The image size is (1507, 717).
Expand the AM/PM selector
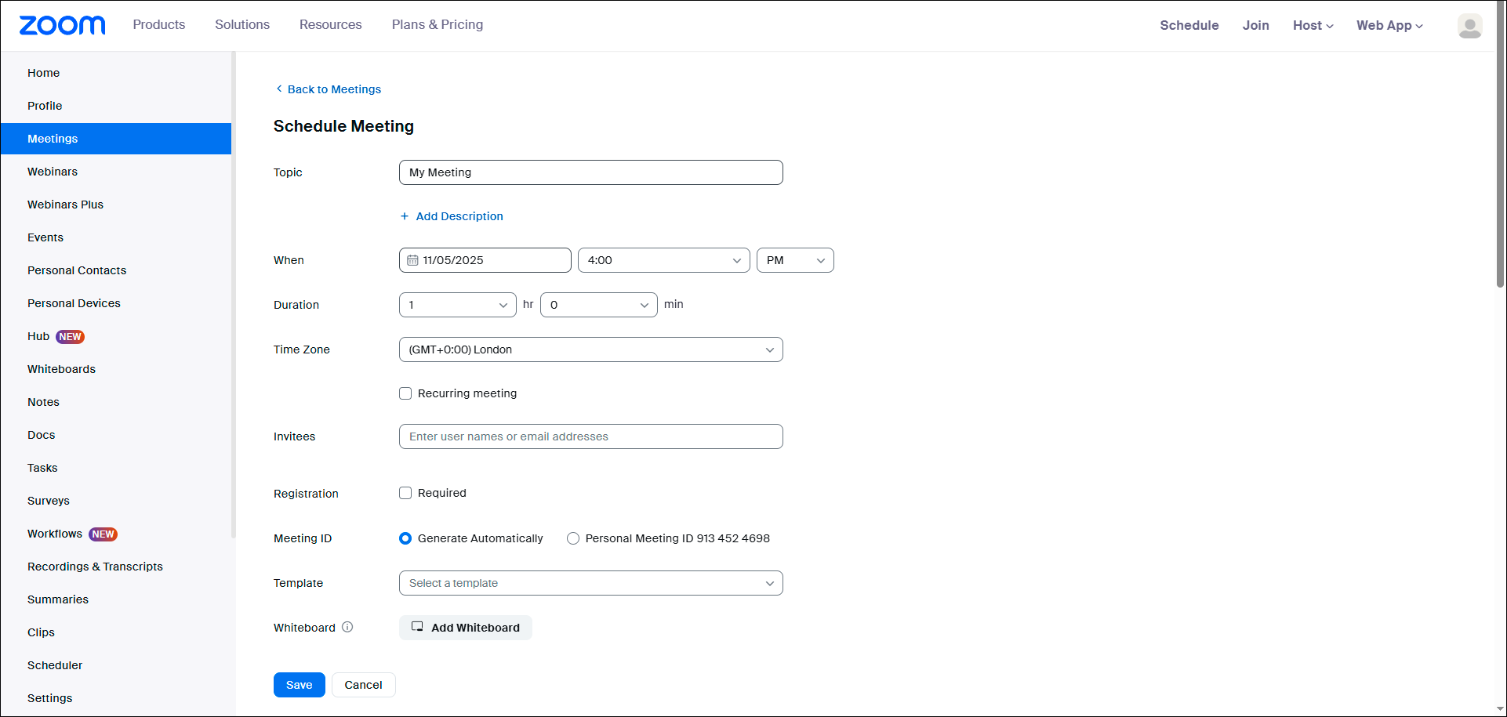coord(794,260)
